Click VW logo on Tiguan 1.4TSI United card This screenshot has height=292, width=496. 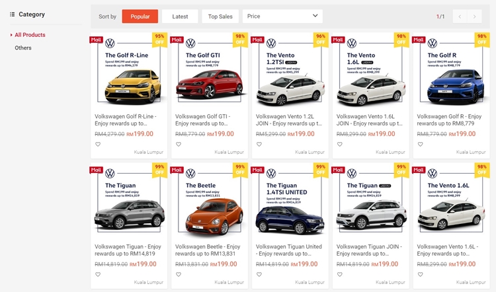tap(271, 173)
